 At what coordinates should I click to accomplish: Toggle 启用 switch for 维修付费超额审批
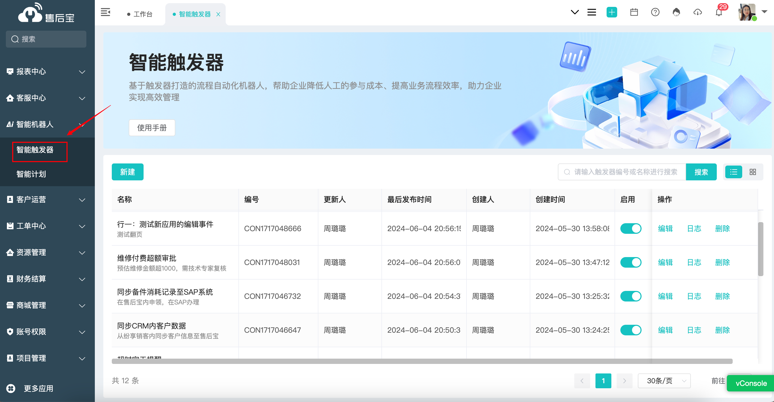click(x=631, y=263)
